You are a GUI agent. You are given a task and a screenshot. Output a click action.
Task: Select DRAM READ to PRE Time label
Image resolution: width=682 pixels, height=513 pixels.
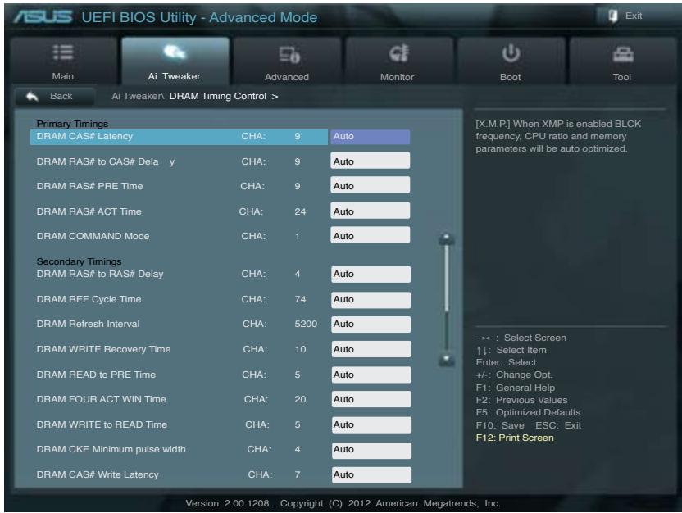[x=96, y=375]
